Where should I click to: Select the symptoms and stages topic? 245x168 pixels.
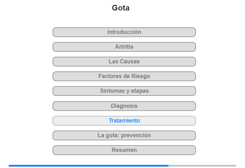tap(124, 91)
